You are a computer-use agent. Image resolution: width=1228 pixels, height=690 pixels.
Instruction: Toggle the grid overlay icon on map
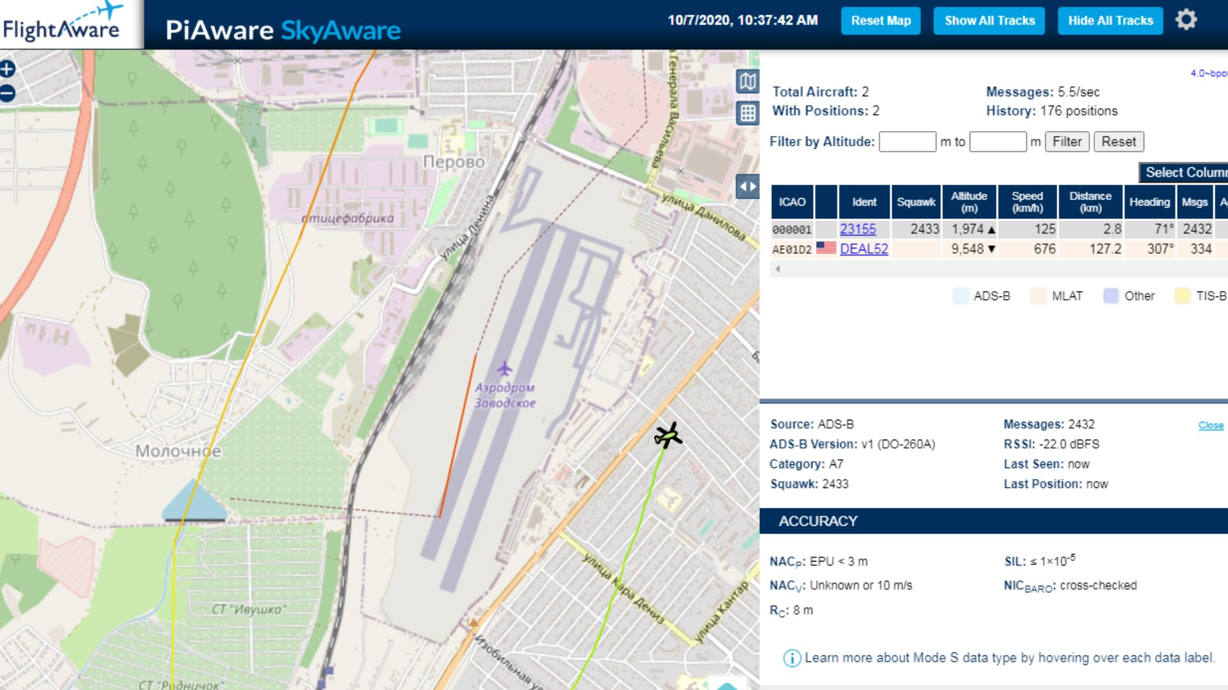pos(748,114)
